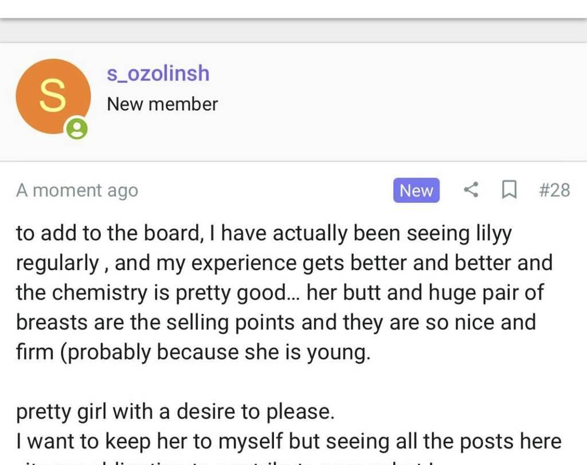Open the orange S avatar

coord(53,96)
